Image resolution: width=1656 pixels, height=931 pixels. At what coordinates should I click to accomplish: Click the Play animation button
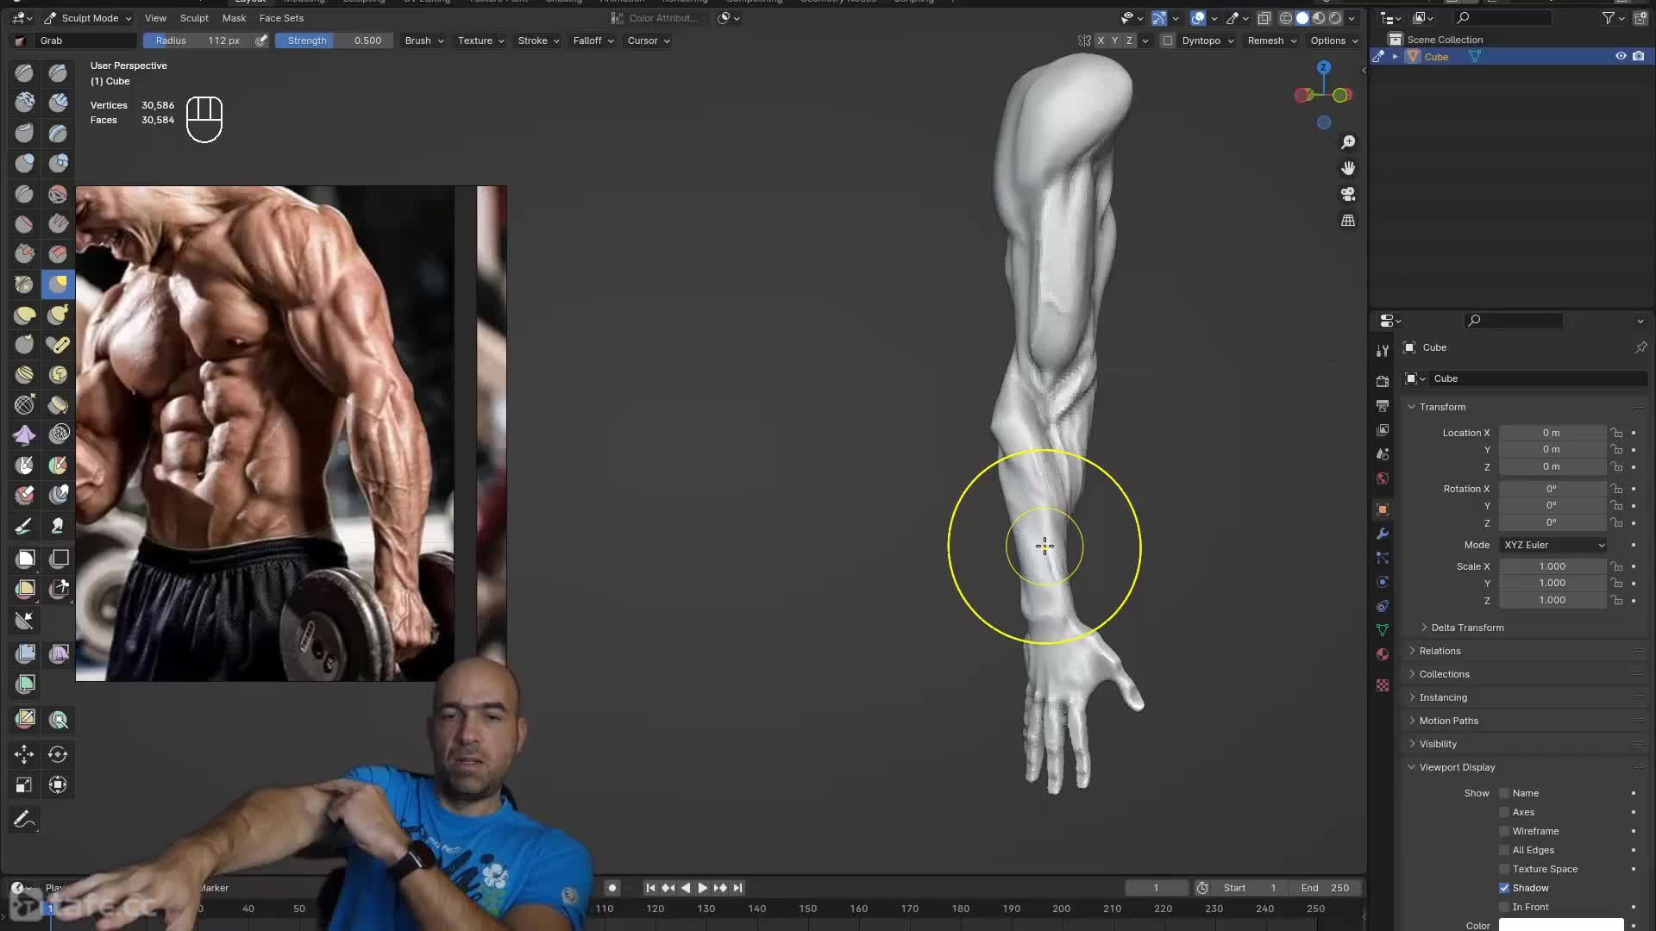click(x=702, y=888)
